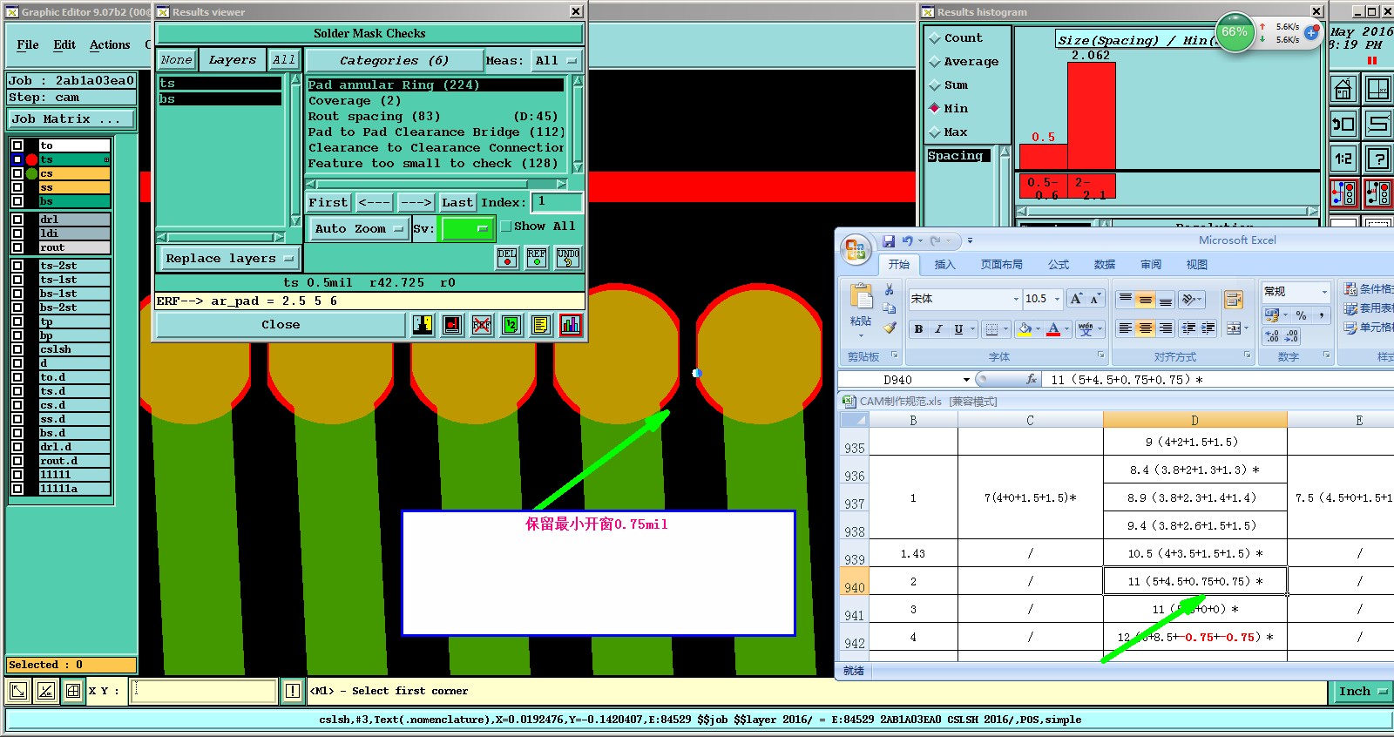The image size is (1394, 737).
Task: Open the Excel Name Box dropdown arrow
Action: 966,380
